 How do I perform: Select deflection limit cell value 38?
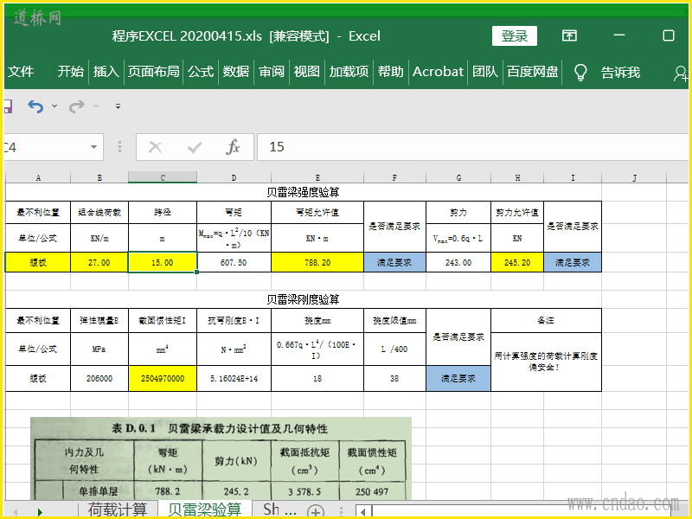[394, 378]
